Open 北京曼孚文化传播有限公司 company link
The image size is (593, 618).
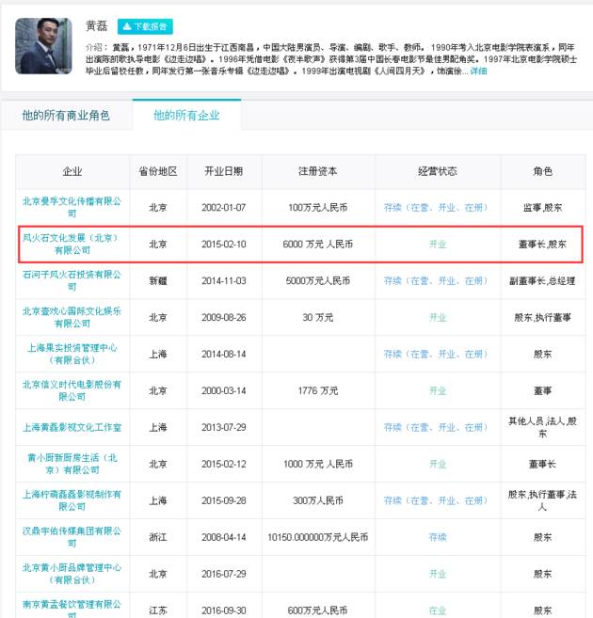pos(72,207)
